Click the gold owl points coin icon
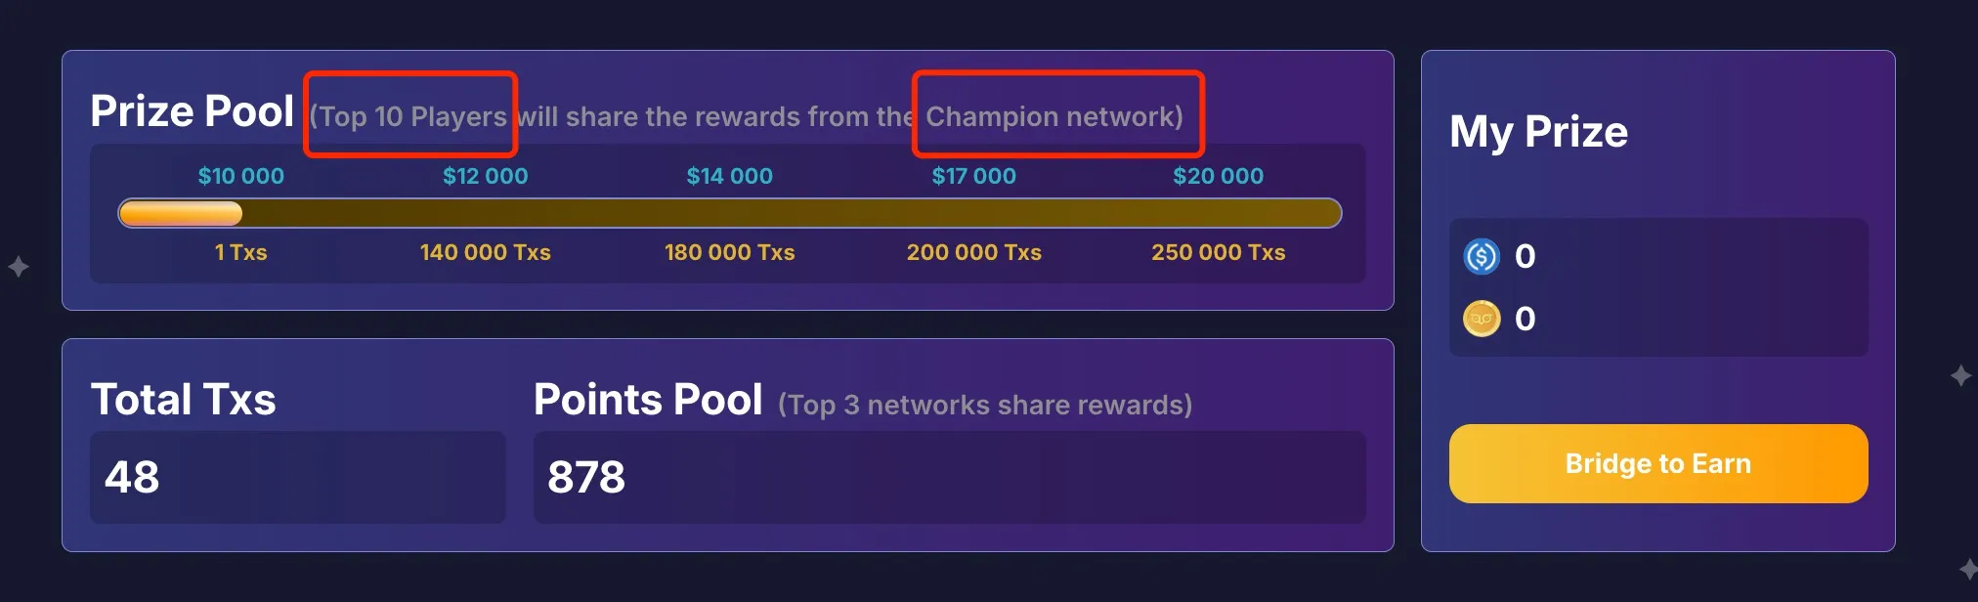The width and height of the screenshot is (1978, 602). pos(1482,319)
